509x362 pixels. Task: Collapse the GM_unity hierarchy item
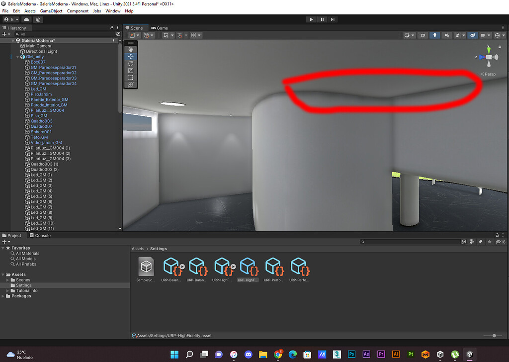(17, 56)
